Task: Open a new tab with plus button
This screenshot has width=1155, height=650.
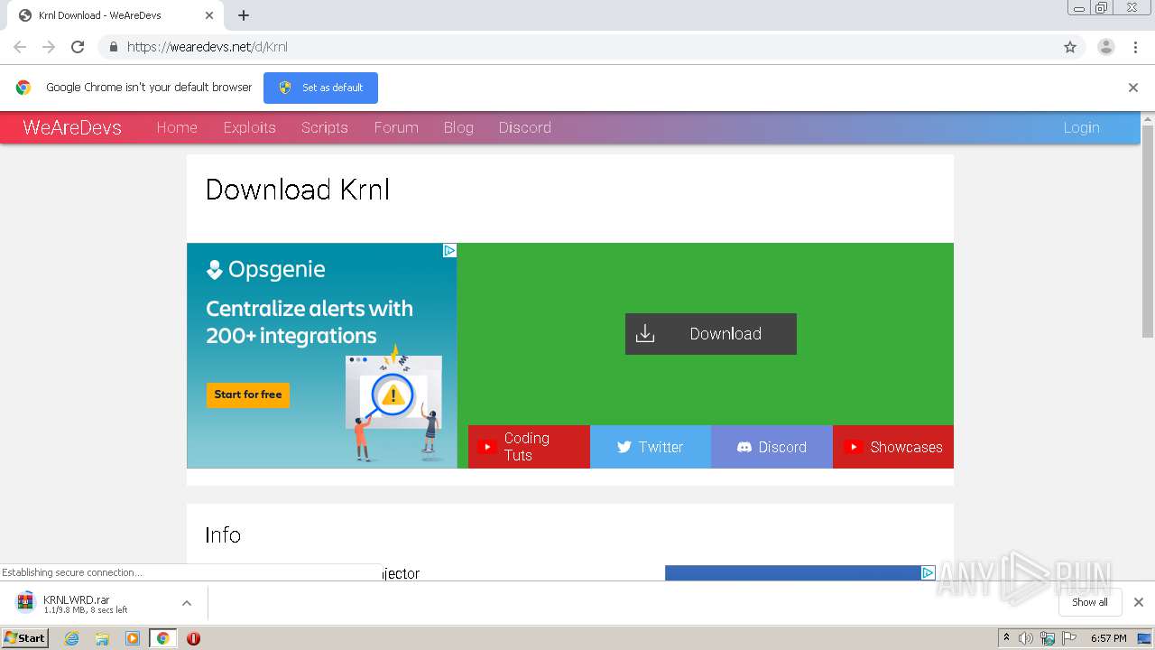Action: click(x=244, y=15)
